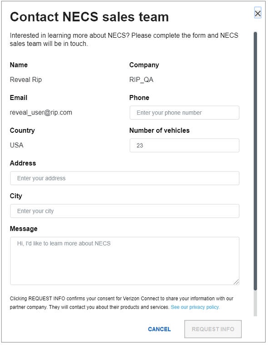
Task: Close the Contact NECS sales team dialog
Action: click(x=258, y=14)
